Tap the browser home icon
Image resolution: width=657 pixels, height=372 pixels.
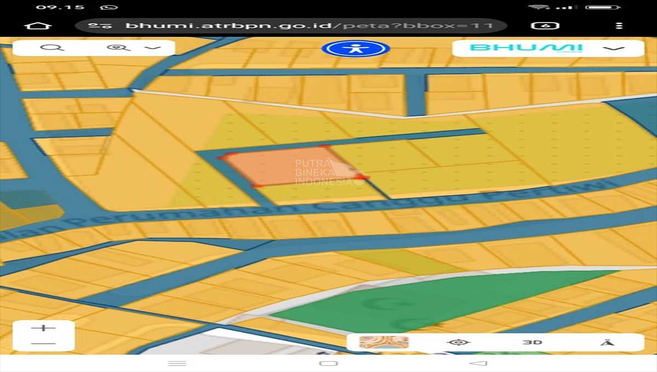(38, 26)
